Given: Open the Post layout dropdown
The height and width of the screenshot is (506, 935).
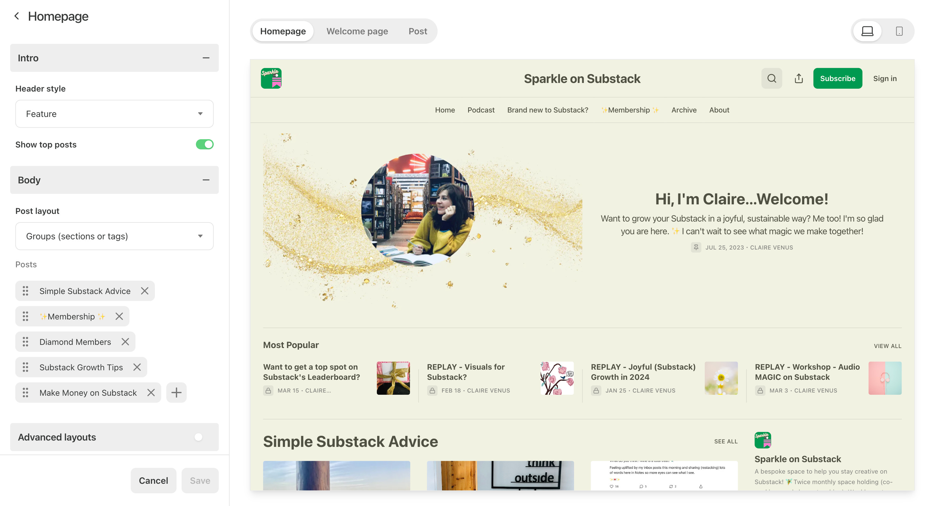Looking at the screenshot, I should tap(114, 236).
